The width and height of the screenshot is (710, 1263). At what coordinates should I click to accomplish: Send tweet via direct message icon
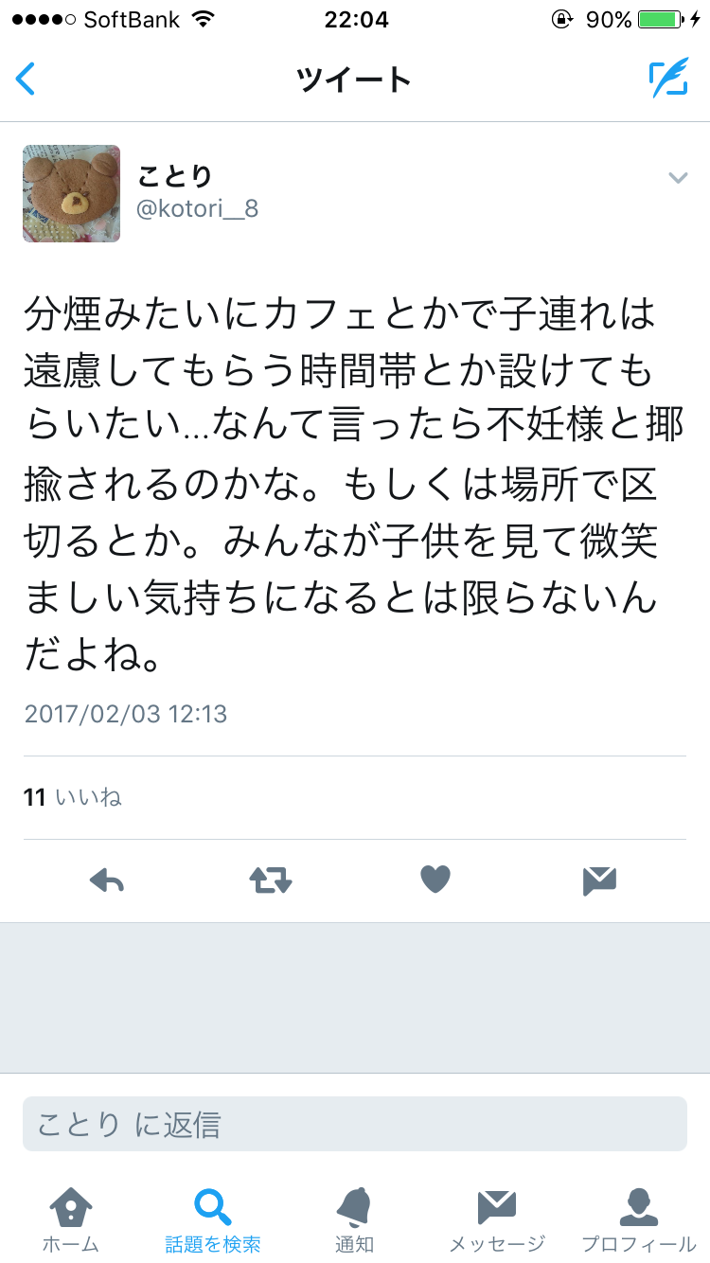tap(600, 881)
